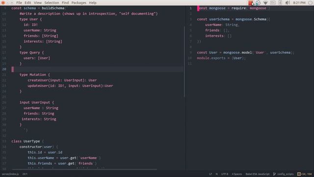
Task: Click the red recording indicator in tray
Action: (250, 3)
